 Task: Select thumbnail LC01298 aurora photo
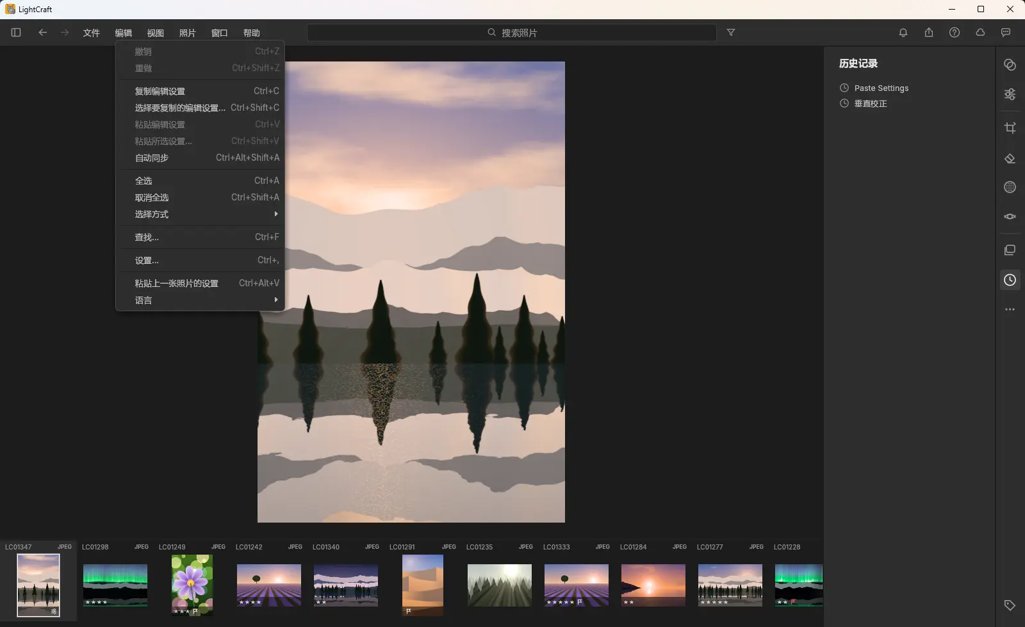pos(115,585)
